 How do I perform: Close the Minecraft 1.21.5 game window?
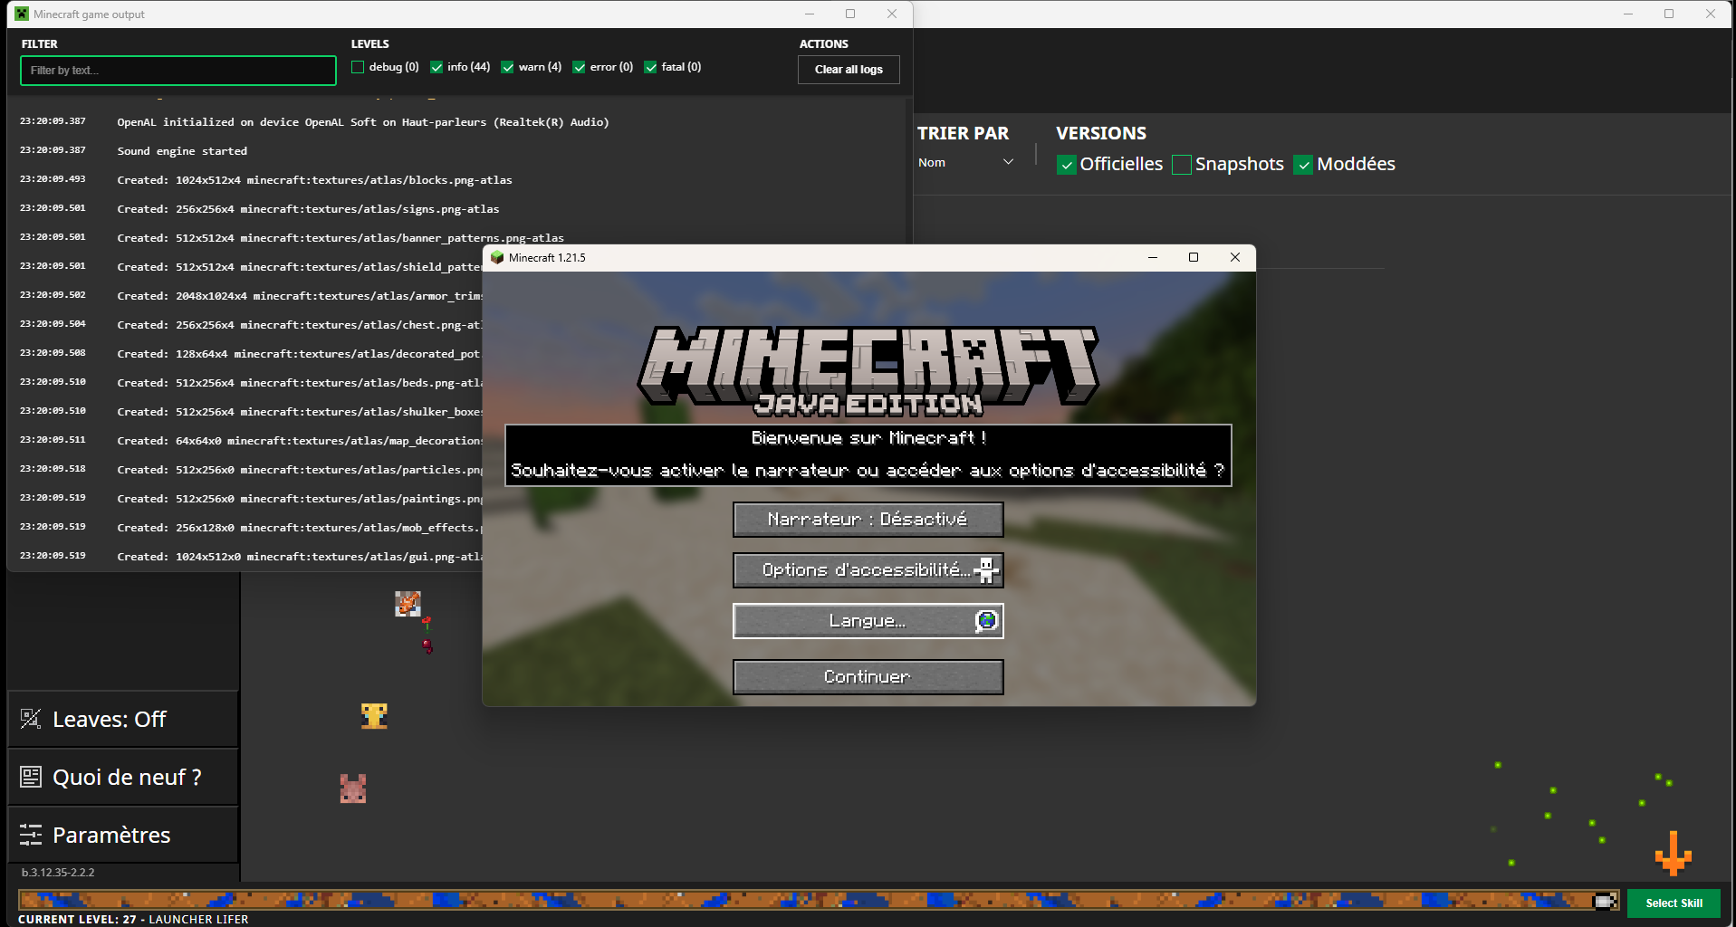[x=1235, y=257]
